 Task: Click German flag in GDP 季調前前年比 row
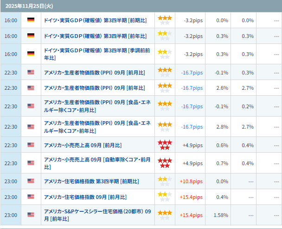(x=31, y=54)
